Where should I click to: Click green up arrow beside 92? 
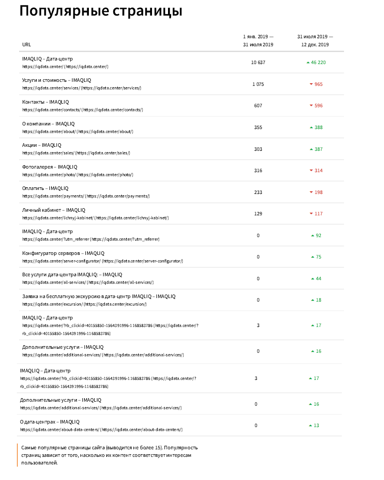312,235
